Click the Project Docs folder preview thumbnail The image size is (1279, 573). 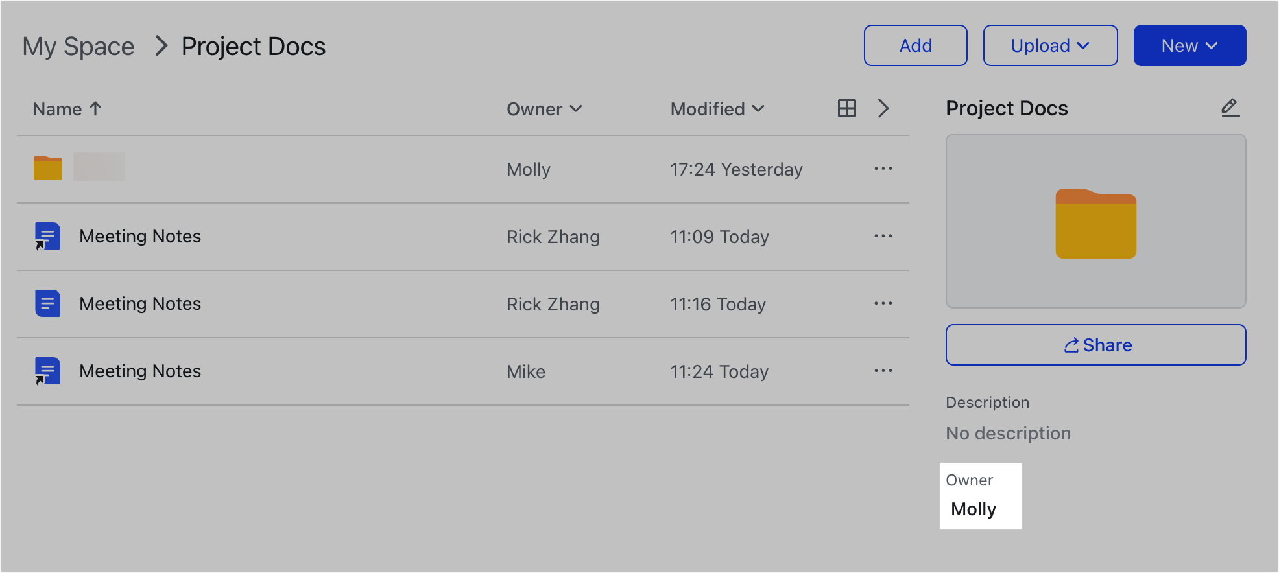click(1095, 221)
